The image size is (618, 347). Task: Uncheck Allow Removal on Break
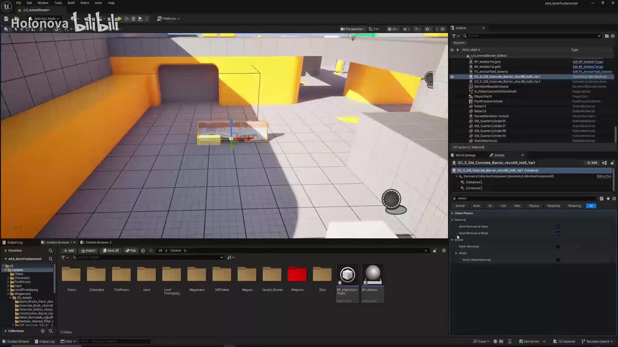pos(558,233)
